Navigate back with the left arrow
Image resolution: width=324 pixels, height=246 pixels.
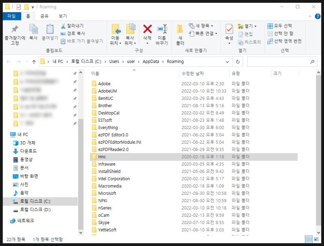[x=9, y=62]
